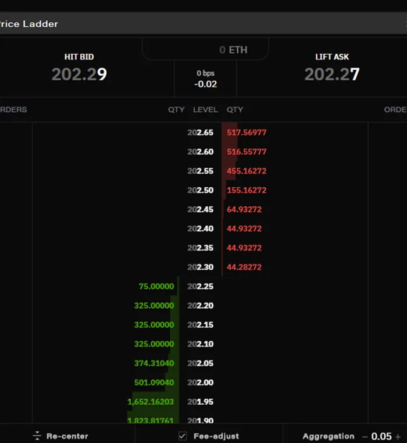Image resolution: width=407 pixels, height=443 pixels.
Task: Select price level 202.15
Action: (201, 324)
